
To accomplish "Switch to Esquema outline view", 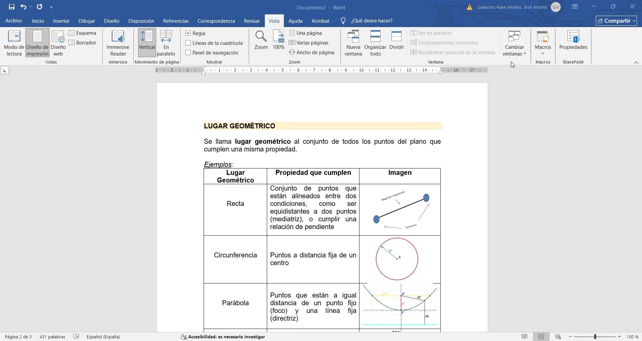I will (83, 33).
